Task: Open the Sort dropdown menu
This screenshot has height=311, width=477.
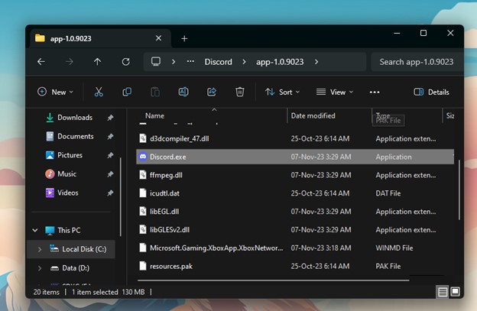Action: coord(281,92)
